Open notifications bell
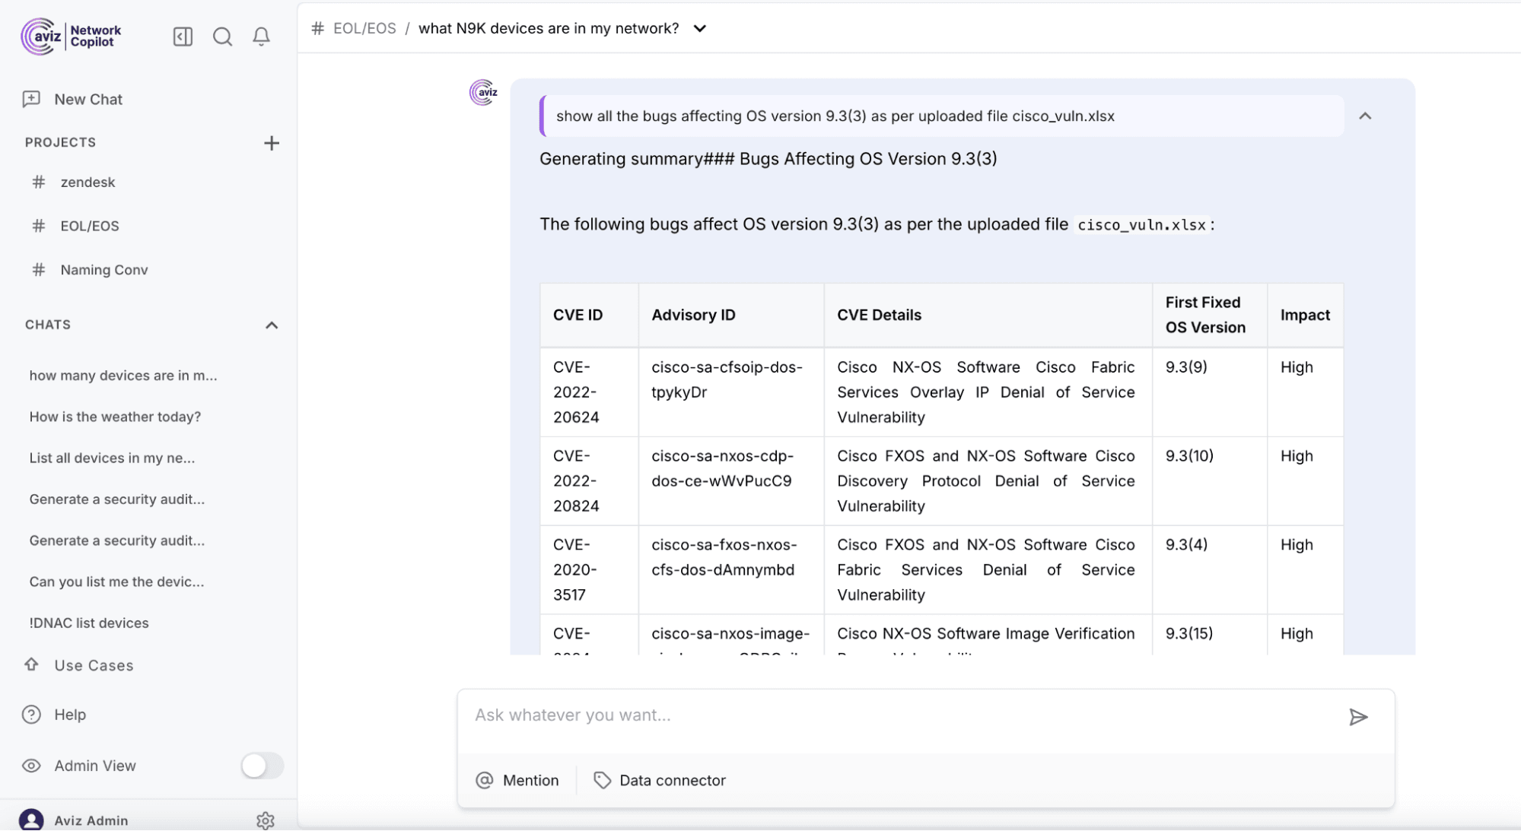Viewport: 1521px width, 831px height. [261, 36]
